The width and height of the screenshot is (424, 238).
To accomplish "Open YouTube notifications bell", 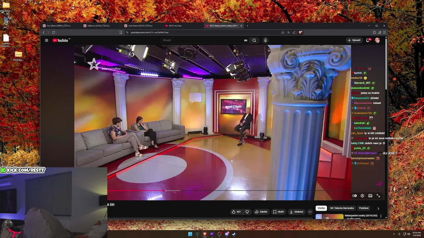I will [x=368, y=40].
